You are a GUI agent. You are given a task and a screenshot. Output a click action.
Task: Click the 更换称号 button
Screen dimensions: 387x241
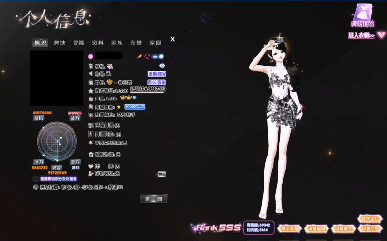pyautogui.click(x=157, y=74)
